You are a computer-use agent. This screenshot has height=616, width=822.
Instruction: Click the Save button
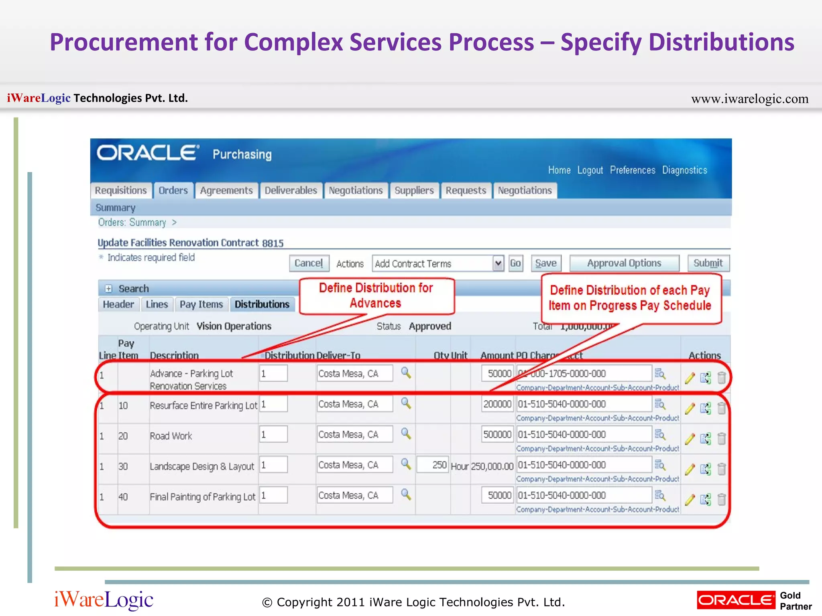546,263
